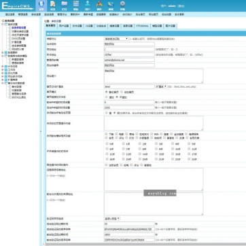Tick the 0点 hour checkbox
The image size is (246, 246).
coord(106,143)
